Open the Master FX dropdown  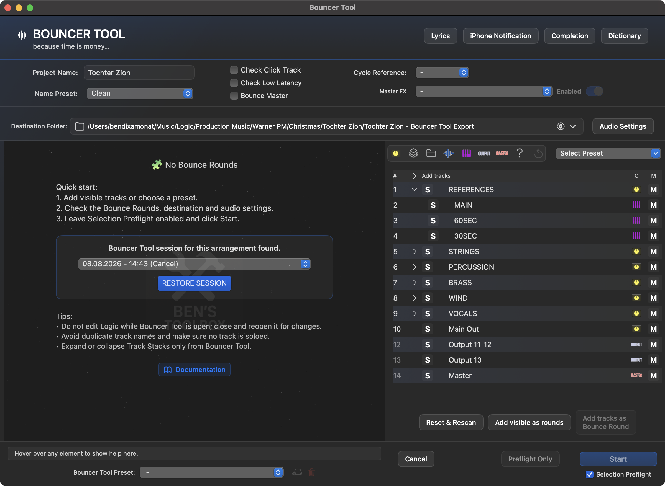[x=483, y=92]
